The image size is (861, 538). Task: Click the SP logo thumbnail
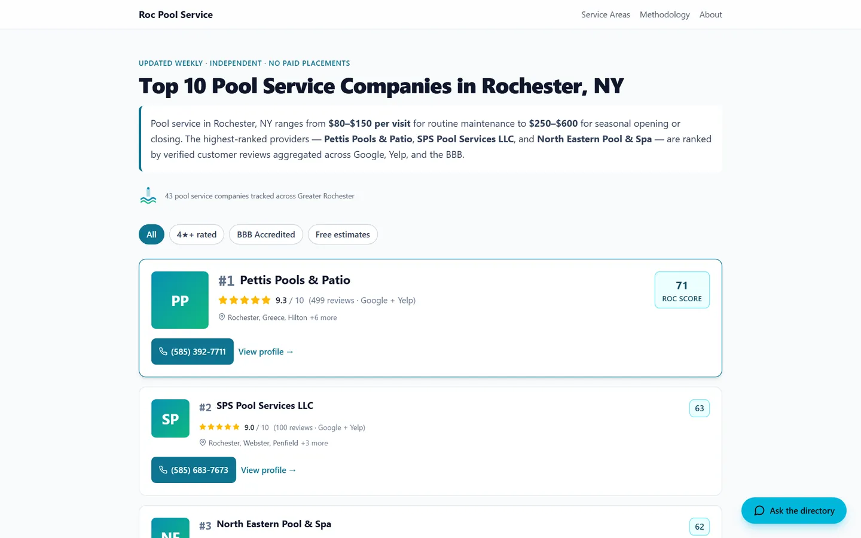point(170,418)
